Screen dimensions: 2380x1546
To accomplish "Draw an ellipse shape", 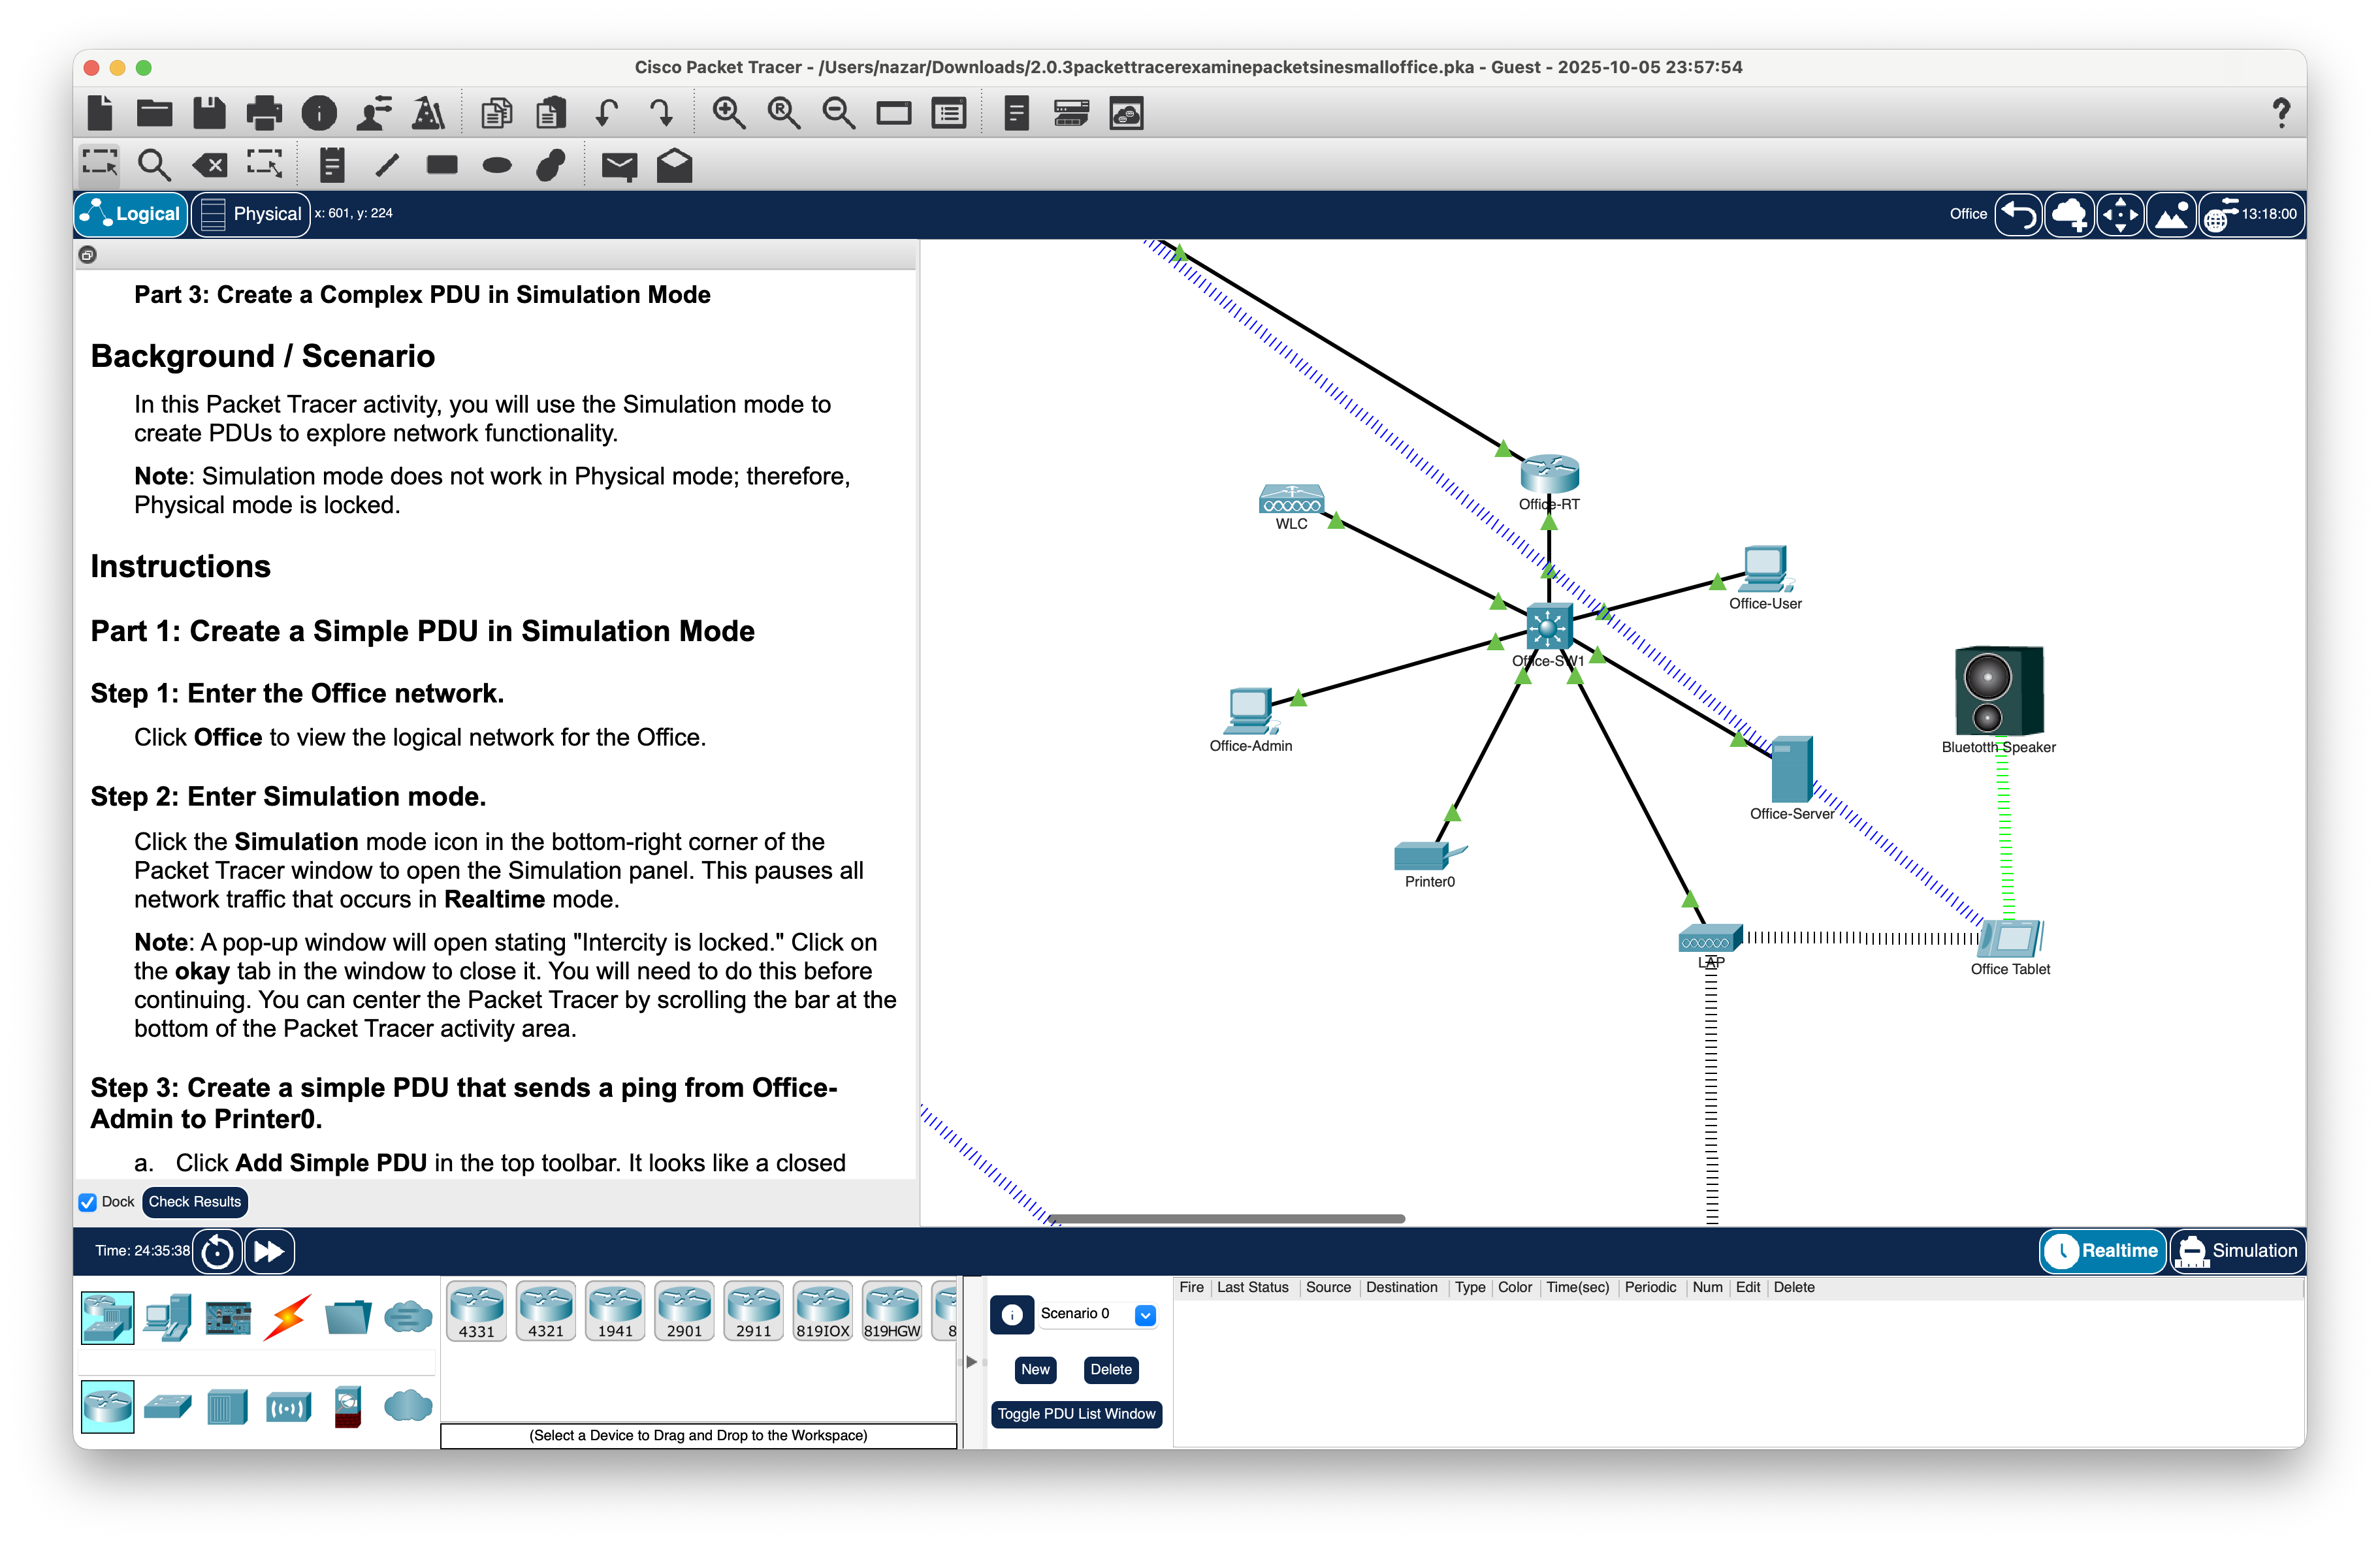I will click(497, 165).
